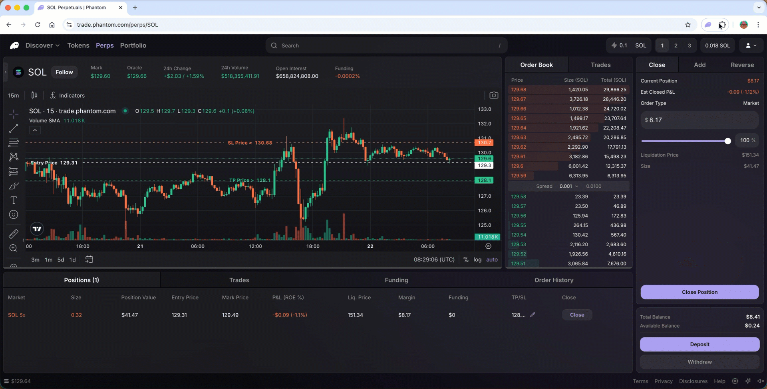Open the emoji icons drawing tool
767x389 pixels.
14,215
